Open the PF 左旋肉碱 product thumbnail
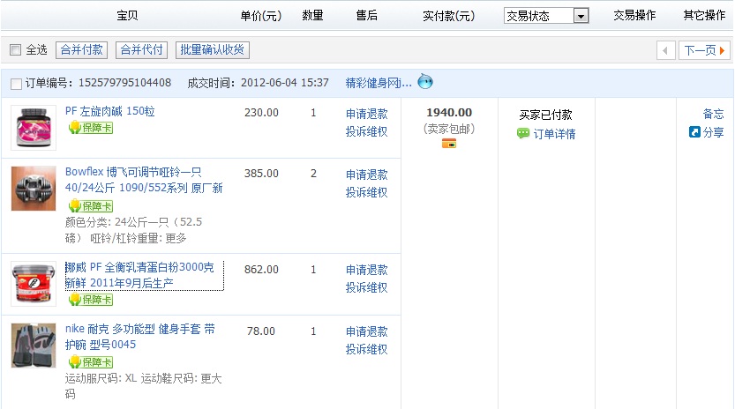This screenshot has width=735, height=409. pyautogui.click(x=34, y=128)
